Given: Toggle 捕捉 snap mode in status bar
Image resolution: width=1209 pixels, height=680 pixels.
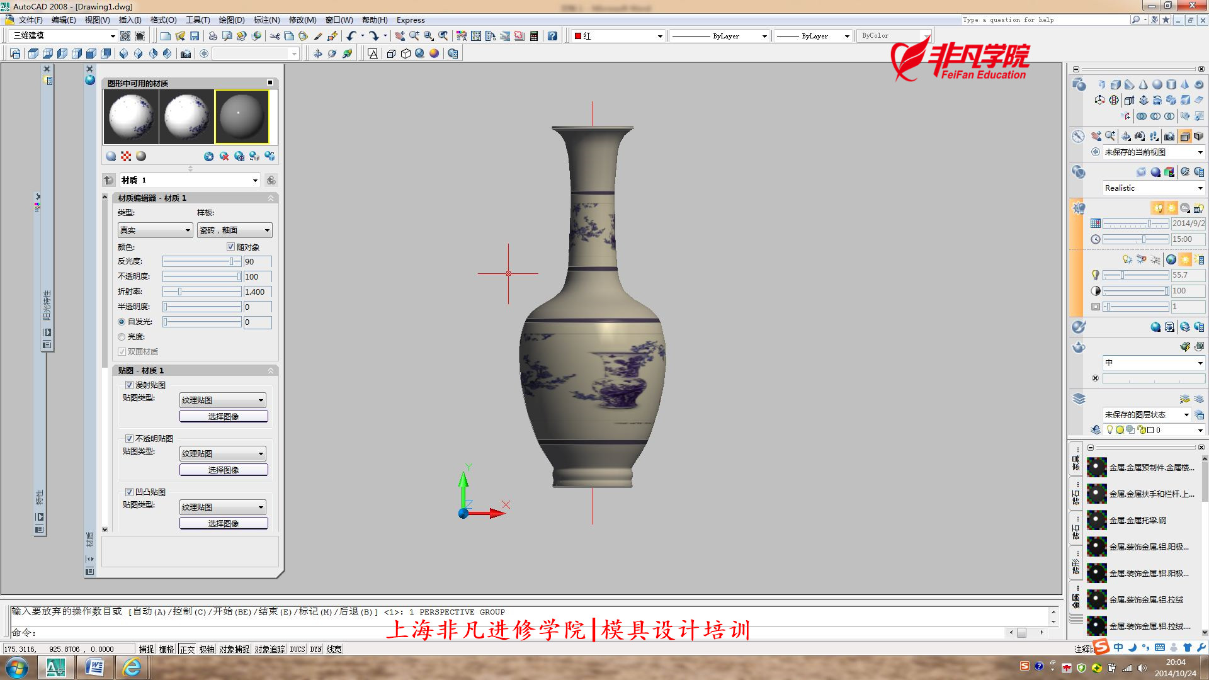Looking at the screenshot, I should tap(146, 649).
